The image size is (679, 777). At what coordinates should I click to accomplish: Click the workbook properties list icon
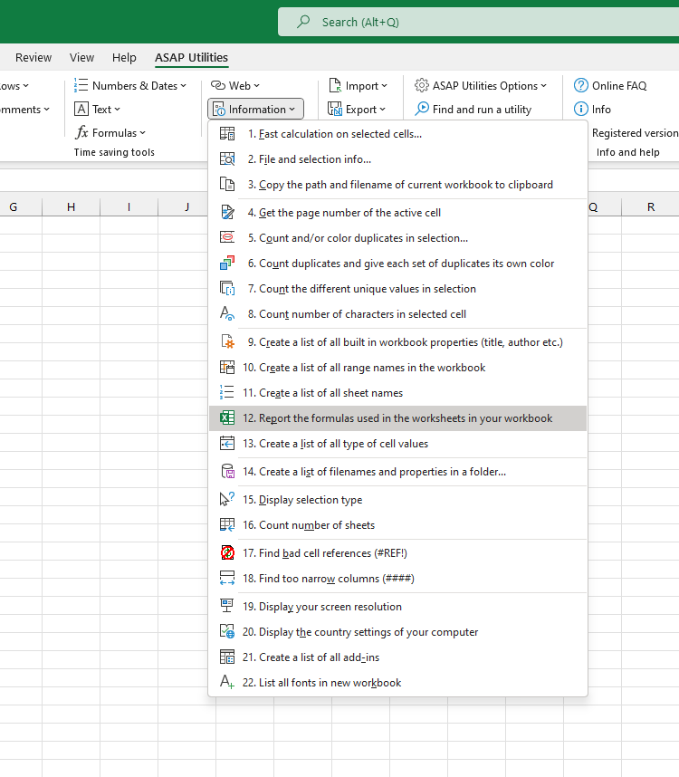pos(227,342)
